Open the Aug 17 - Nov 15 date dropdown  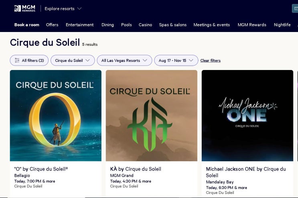click(x=176, y=60)
